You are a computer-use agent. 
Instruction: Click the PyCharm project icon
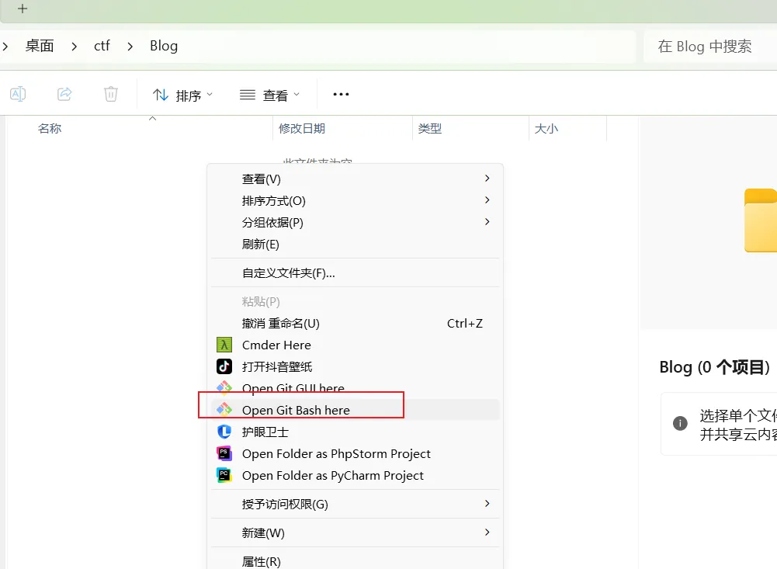(224, 475)
